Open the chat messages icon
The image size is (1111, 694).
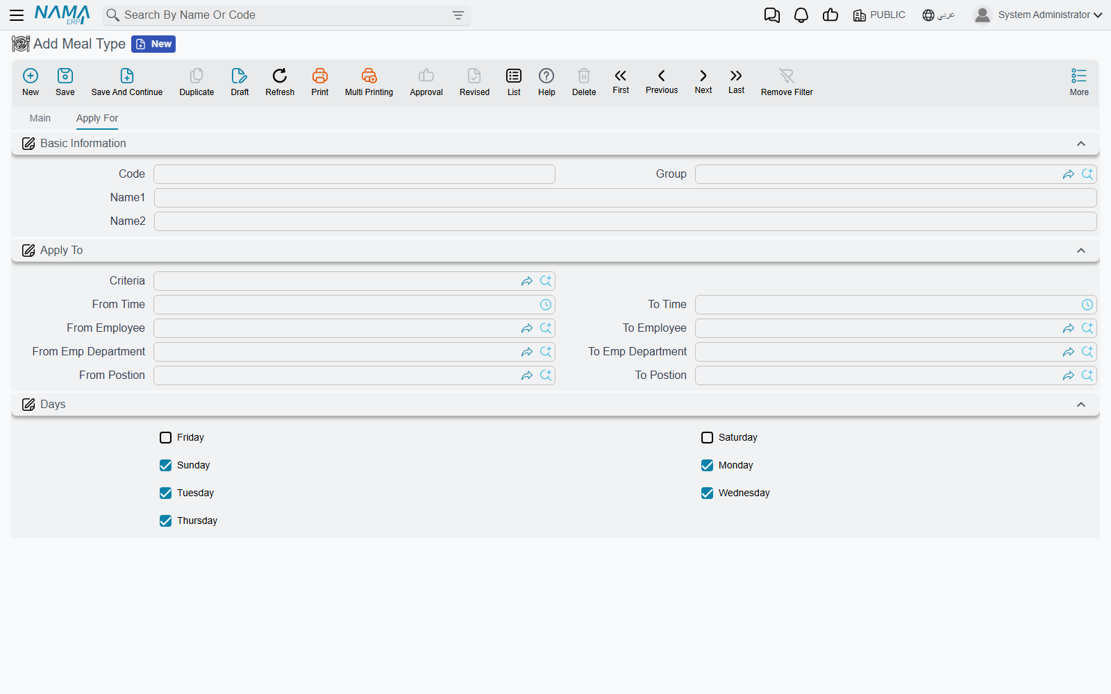[x=771, y=15]
